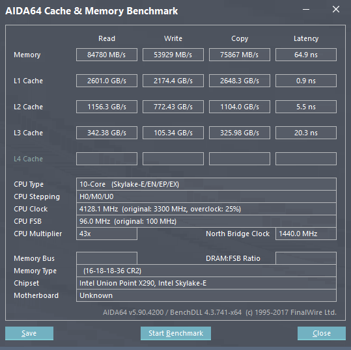The width and height of the screenshot is (351, 350).
Task: Select the Memory Read result field
Action: tap(107, 55)
